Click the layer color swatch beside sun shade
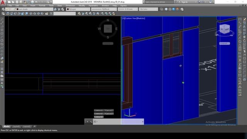 click(18, 9)
